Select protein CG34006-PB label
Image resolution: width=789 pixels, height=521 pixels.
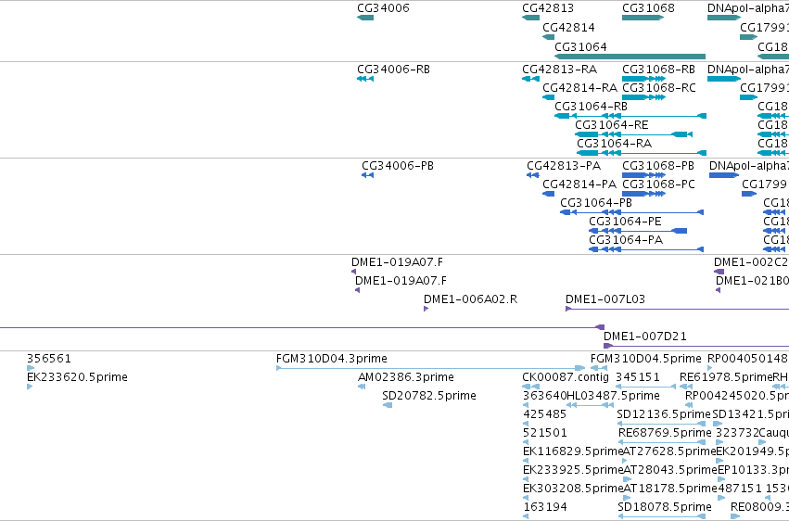(x=398, y=166)
